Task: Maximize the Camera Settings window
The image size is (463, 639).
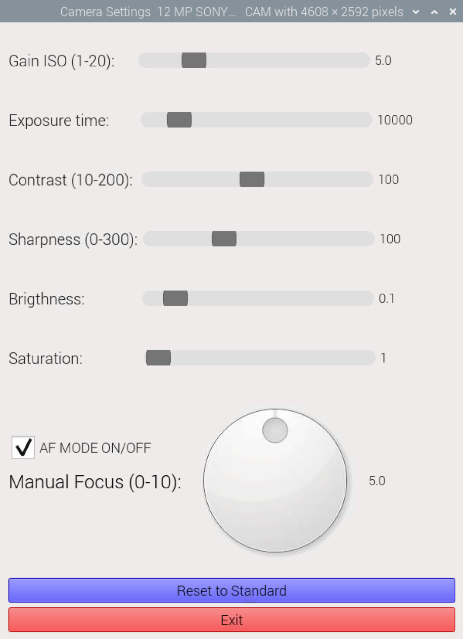Action: pos(434,11)
